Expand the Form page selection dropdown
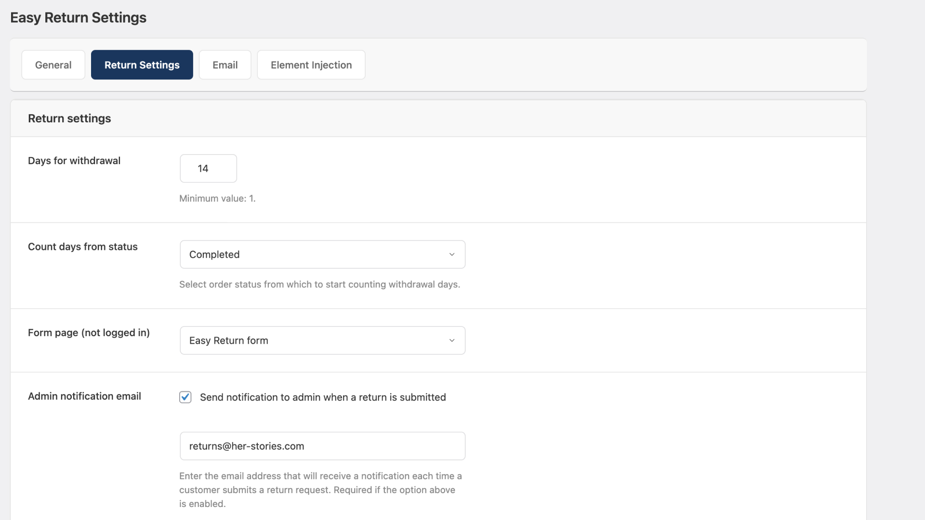 (x=322, y=340)
